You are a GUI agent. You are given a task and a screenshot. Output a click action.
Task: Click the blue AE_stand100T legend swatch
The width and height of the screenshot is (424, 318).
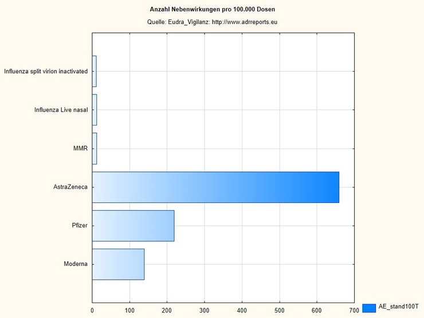369,308
